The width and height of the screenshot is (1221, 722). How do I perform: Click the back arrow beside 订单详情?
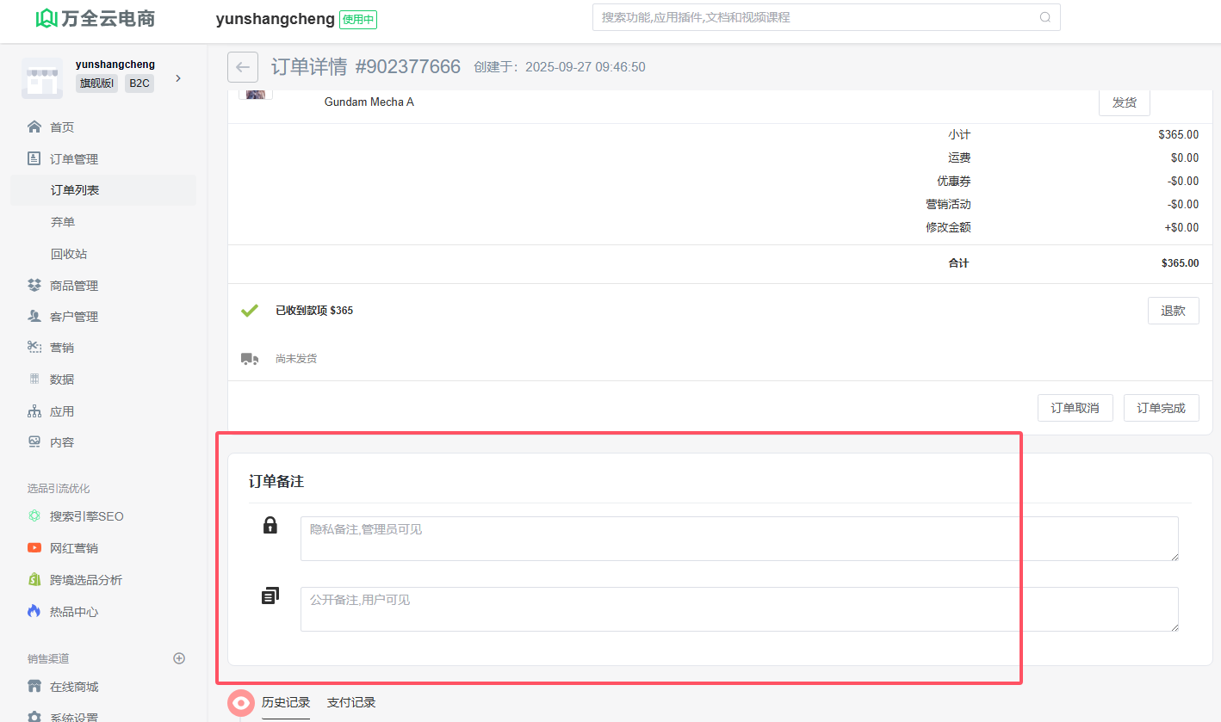243,67
